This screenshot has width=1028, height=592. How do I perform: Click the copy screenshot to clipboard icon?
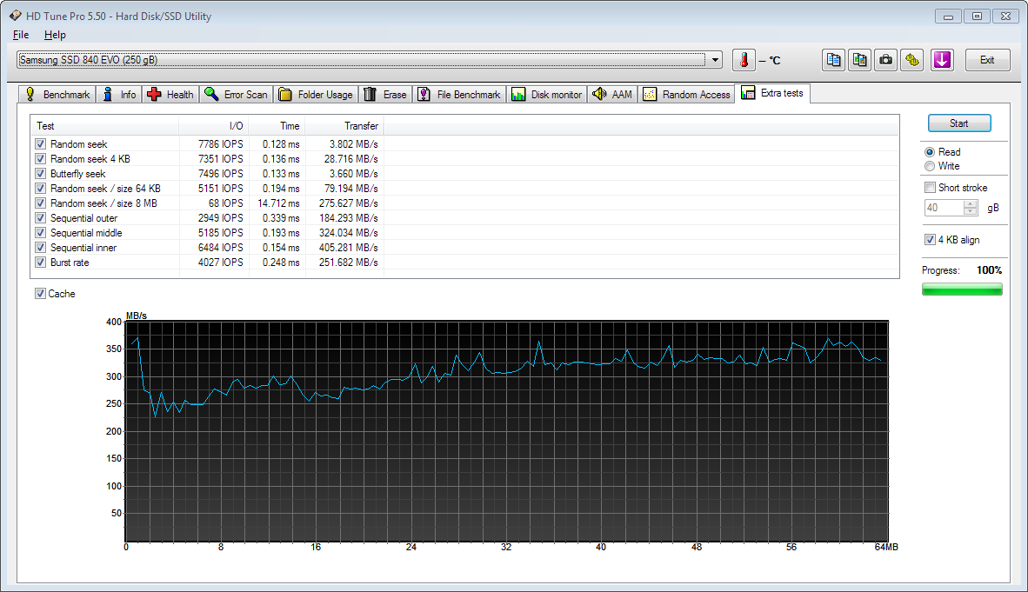click(859, 60)
